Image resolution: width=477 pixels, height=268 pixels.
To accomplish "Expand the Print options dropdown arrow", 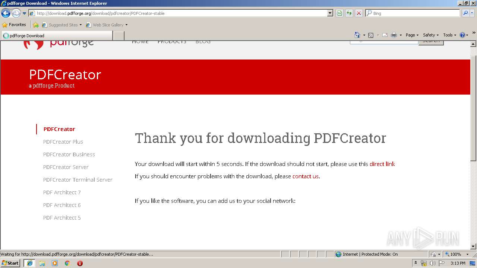I will click(x=401, y=35).
